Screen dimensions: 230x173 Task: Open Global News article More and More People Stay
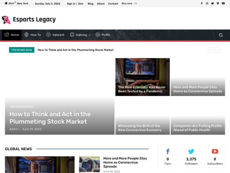tap(125, 162)
